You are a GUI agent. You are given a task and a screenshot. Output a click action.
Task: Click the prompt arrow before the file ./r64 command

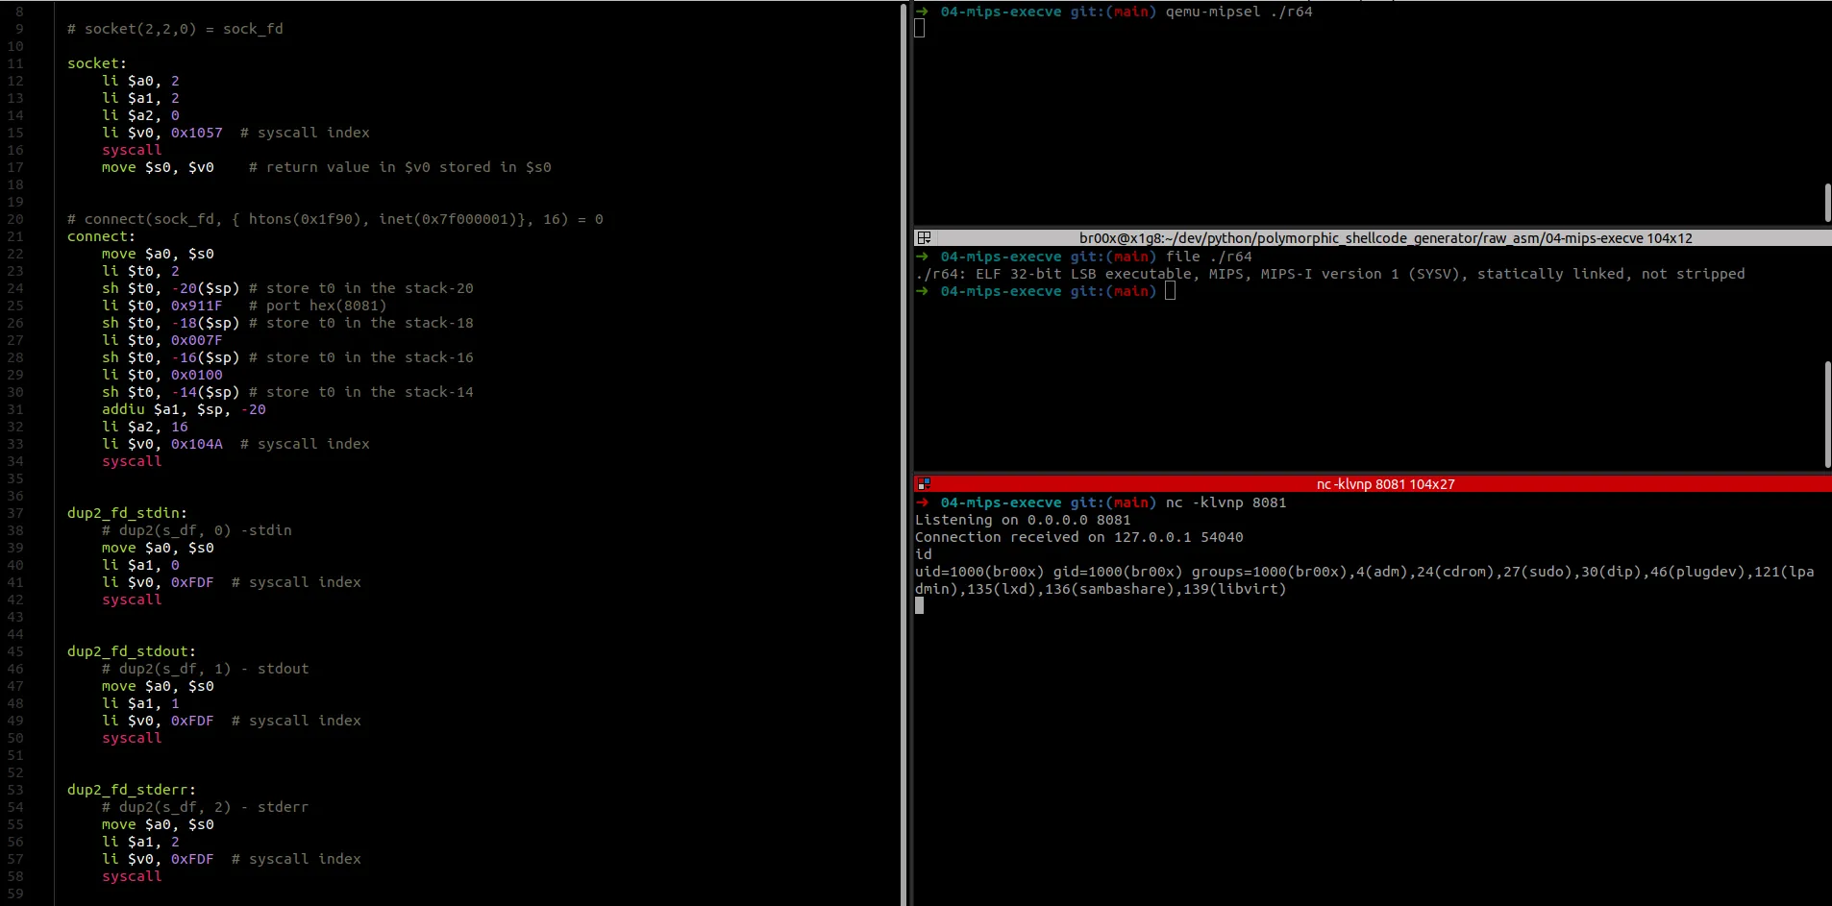[923, 257]
